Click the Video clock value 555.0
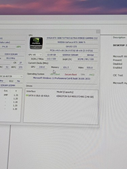 pyautogui.click(x=90, y=68)
